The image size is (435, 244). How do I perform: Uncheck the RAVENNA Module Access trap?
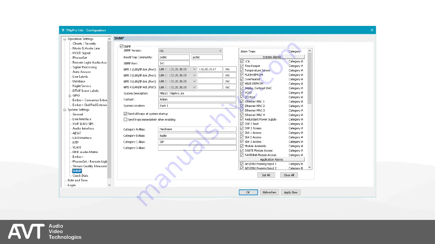pyautogui.click(x=242, y=155)
